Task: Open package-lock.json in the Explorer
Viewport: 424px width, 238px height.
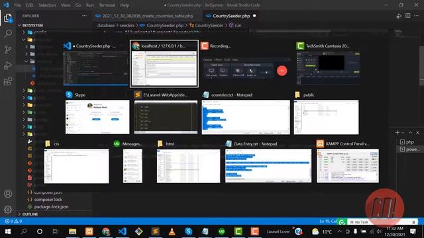Action: pyautogui.click(x=52, y=207)
